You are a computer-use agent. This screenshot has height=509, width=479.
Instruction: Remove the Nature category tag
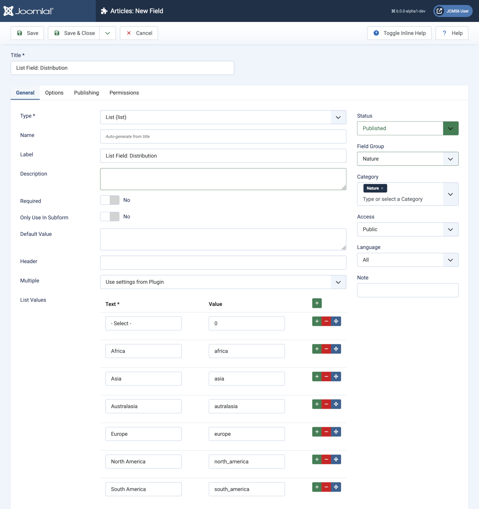point(383,188)
